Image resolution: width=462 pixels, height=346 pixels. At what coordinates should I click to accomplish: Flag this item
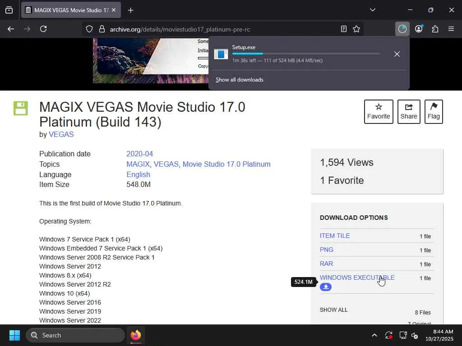434,112
